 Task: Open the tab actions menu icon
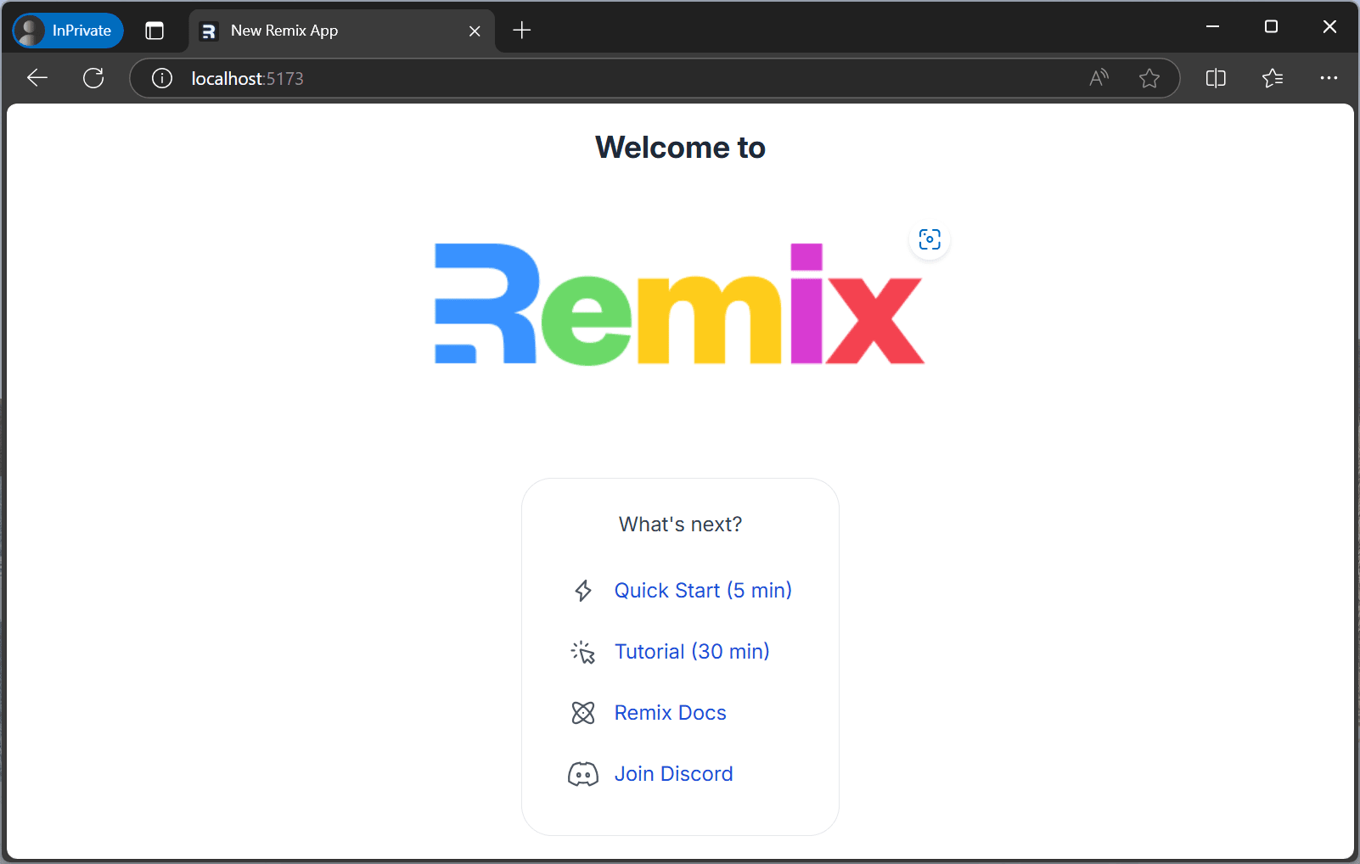tap(155, 31)
